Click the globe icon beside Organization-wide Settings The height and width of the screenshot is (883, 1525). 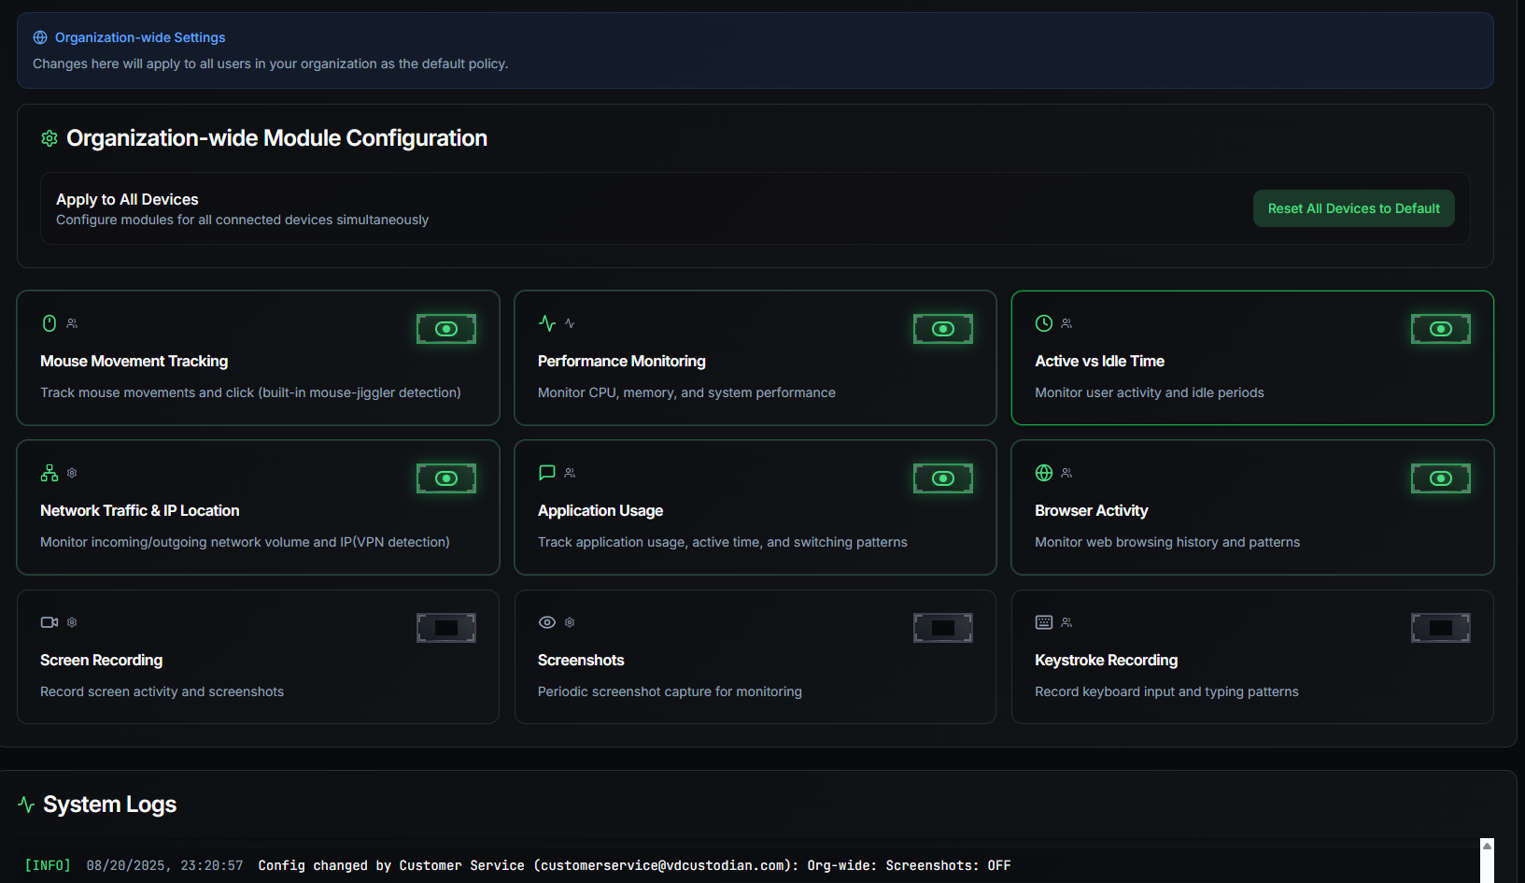tap(39, 36)
